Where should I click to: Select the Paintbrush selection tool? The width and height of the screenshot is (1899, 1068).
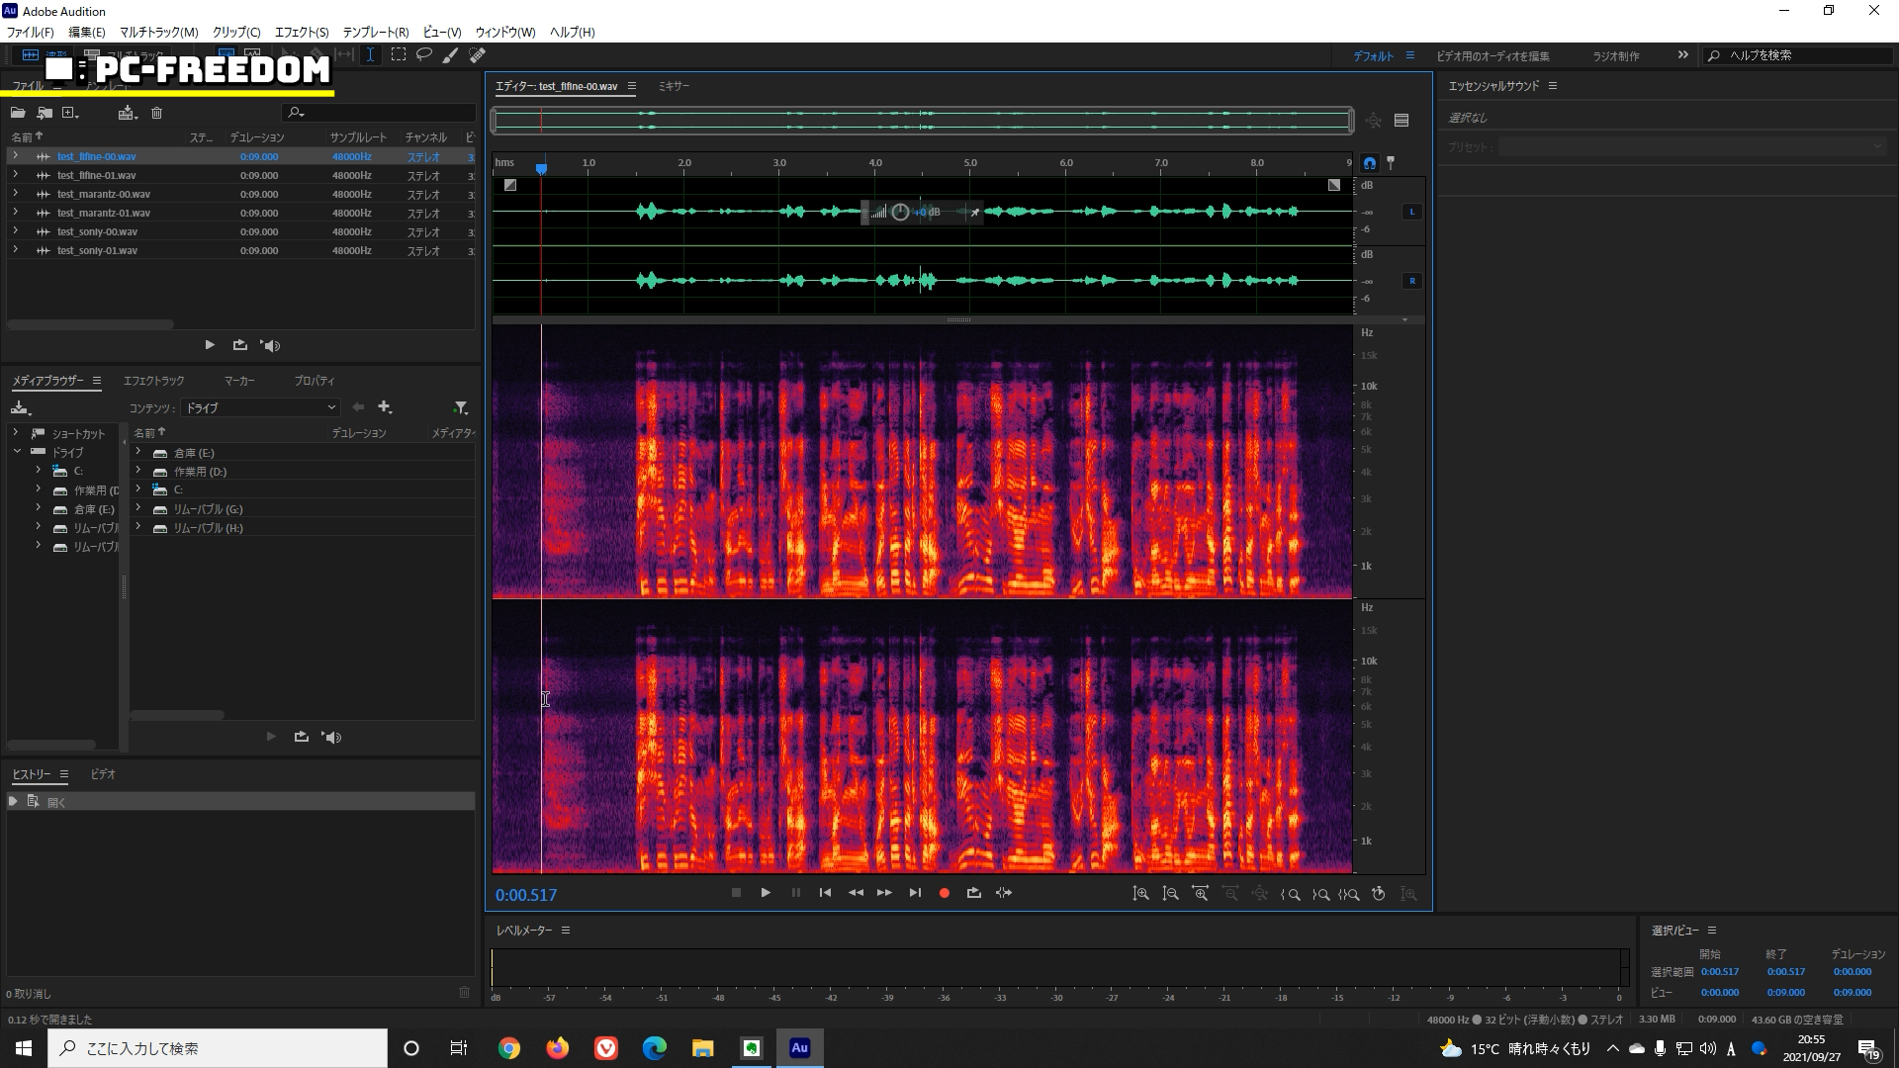[x=450, y=55]
